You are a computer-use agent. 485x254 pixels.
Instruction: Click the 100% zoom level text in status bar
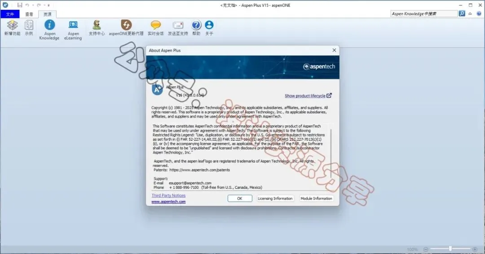[x=412, y=250]
